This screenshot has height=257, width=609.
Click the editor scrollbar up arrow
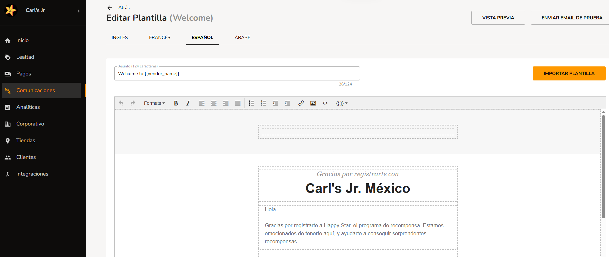point(603,112)
